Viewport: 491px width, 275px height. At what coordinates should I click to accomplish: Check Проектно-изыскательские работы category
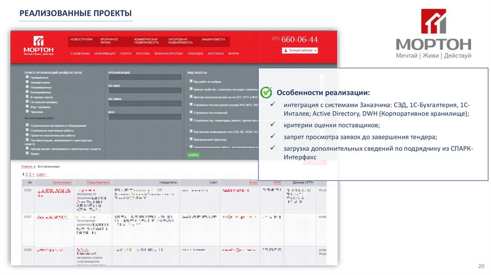[27, 135]
